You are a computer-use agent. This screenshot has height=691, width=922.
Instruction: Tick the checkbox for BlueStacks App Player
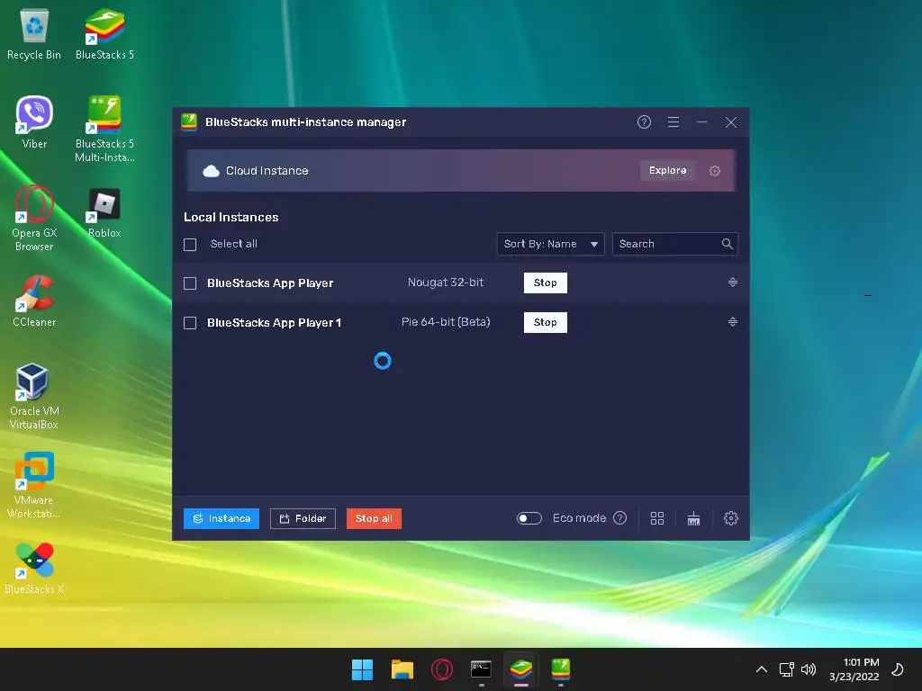point(190,283)
